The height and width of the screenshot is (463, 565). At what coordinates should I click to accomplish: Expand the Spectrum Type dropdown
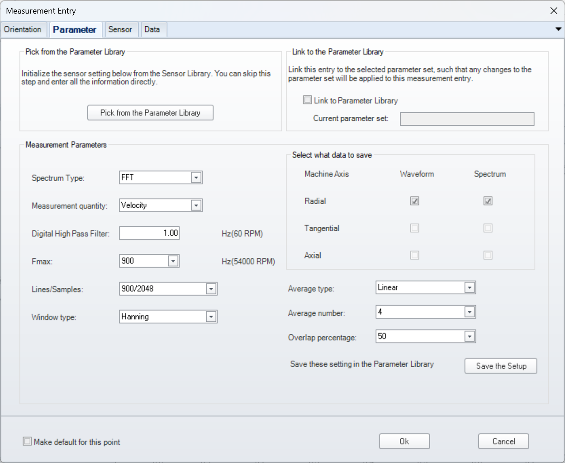(x=196, y=178)
